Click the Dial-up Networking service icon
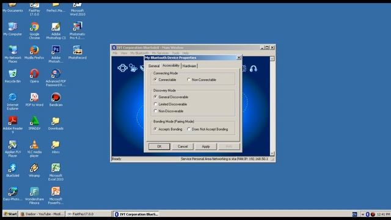The width and height of the screenshot is (391, 220). (x=133, y=68)
